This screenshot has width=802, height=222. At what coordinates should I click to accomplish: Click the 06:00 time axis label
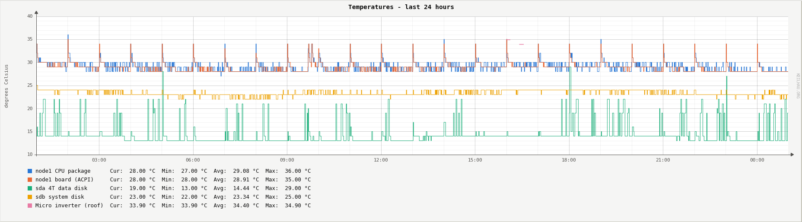tap(193, 160)
